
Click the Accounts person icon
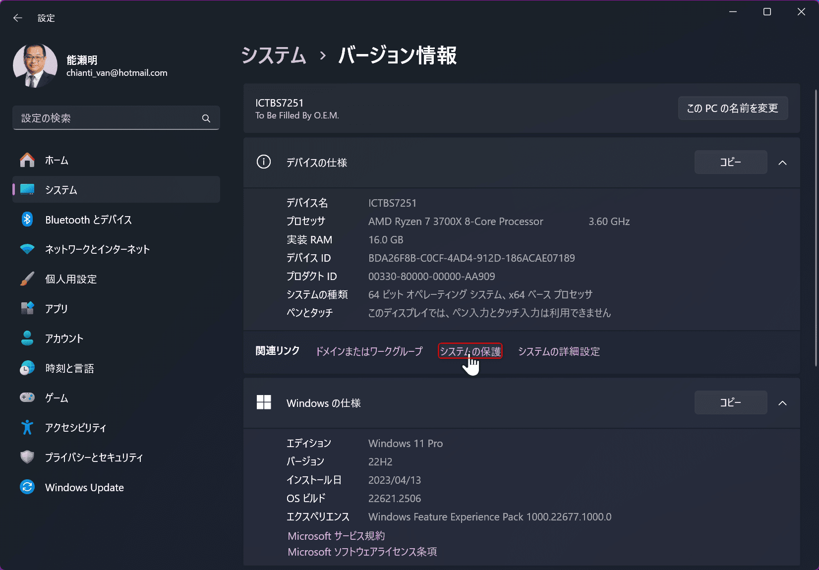point(27,338)
